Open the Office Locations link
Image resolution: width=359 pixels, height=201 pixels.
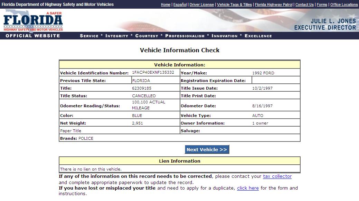[344, 4]
